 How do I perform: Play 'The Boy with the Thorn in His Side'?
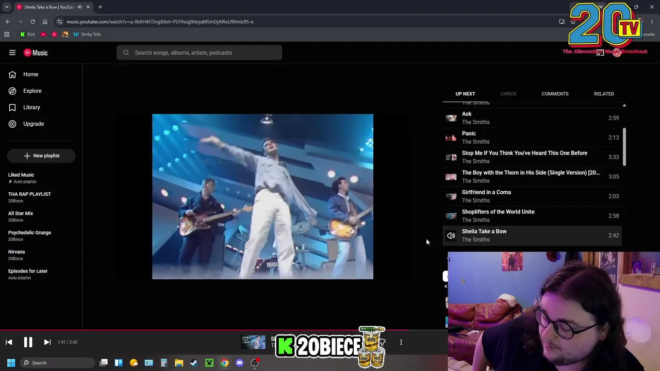click(x=532, y=177)
